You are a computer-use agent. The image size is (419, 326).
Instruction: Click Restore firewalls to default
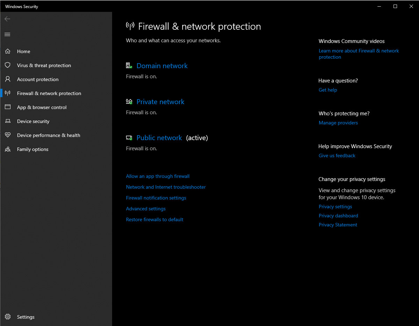[x=154, y=220]
